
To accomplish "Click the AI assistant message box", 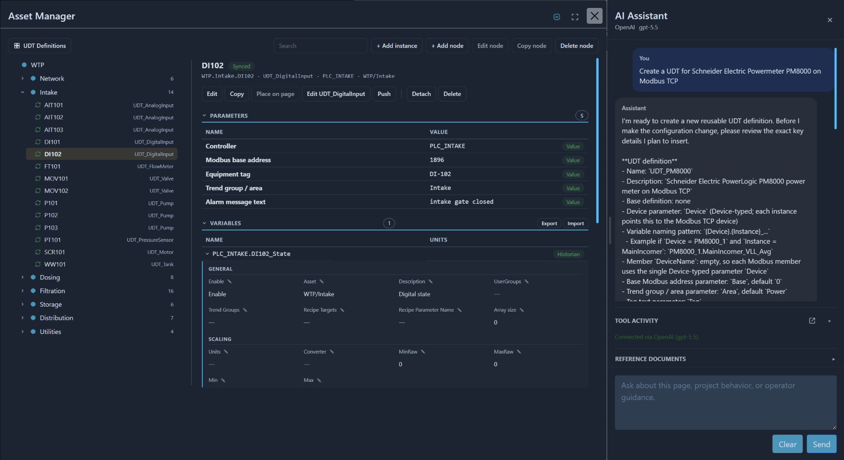I will 725,403.
